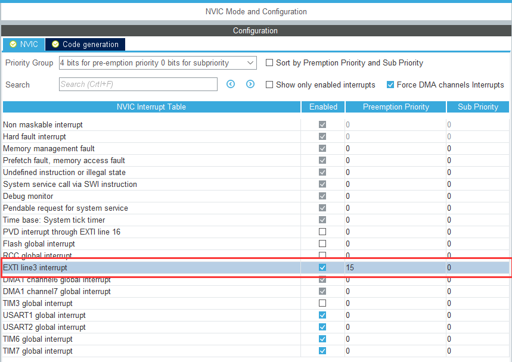Disable USART2 global interrupt checkbox

point(322,327)
